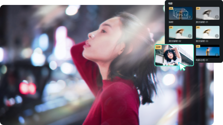
Task: Click the 复古掉帧 01 label text
Action: click(x=202, y=22)
